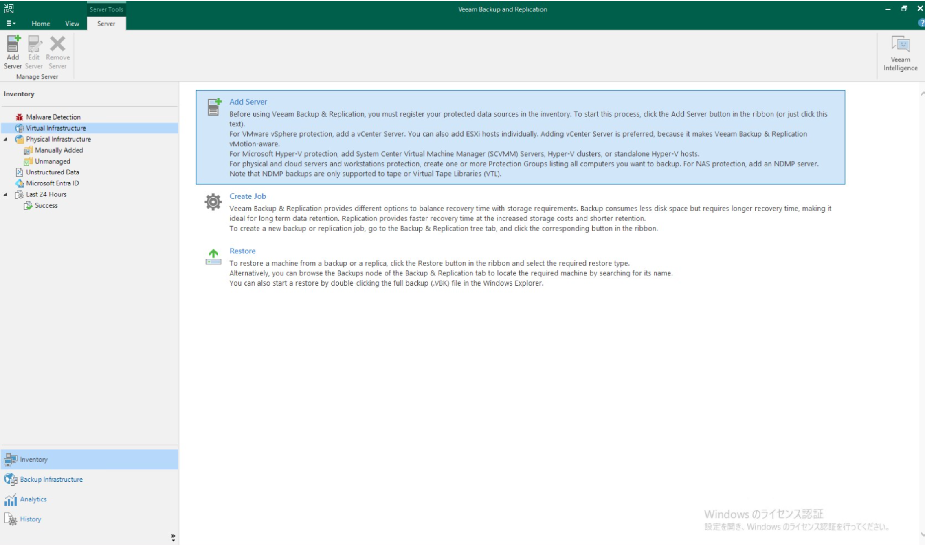Viewport: 925px width, 545px height.
Task: Click the scrollbar up arrow in content pane
Action: [x=922, y=94]
